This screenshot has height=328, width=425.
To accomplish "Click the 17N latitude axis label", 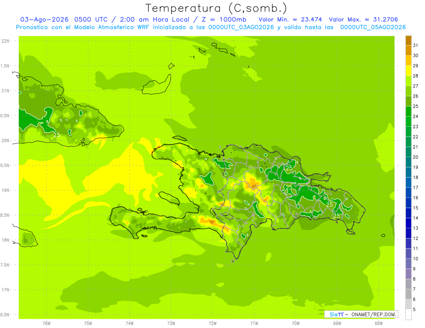I will (6, 290).
